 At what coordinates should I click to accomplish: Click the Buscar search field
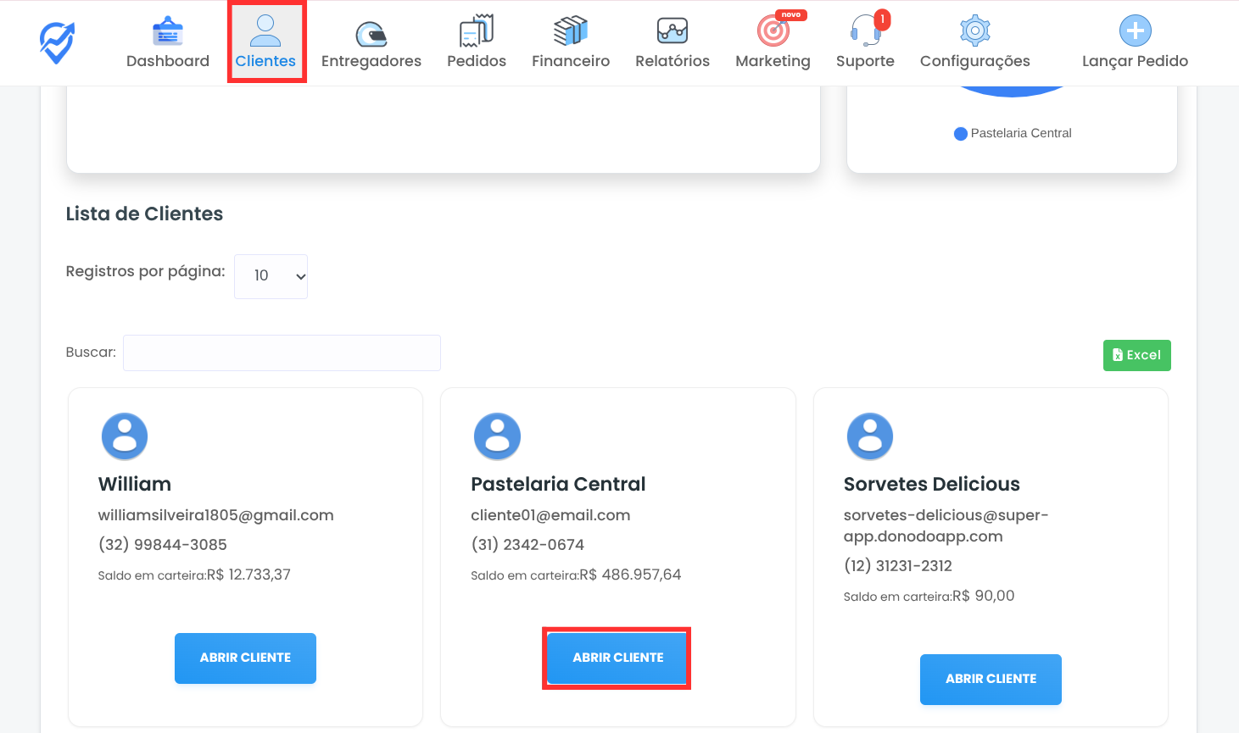[x=282, y=353]
